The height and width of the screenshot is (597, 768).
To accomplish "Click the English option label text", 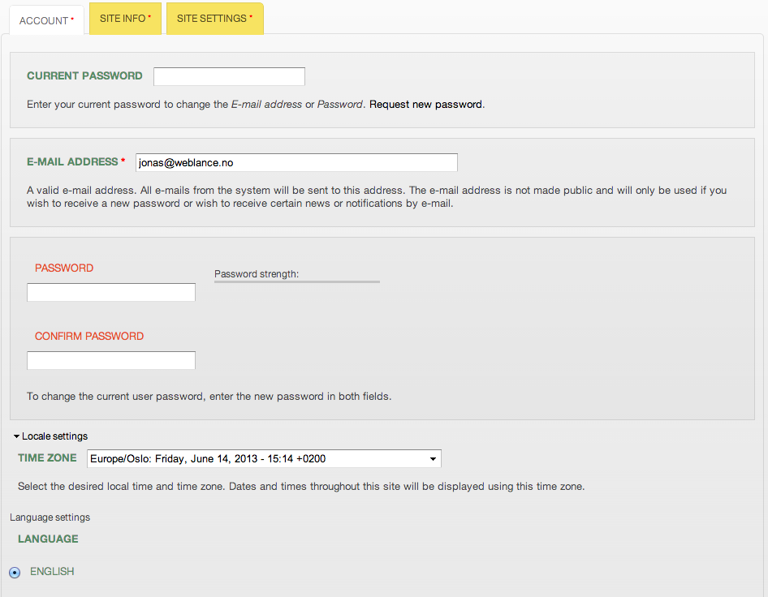I will 52,572.
